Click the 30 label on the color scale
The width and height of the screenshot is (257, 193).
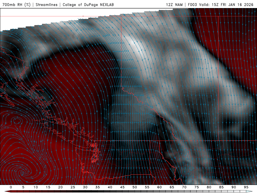[85, 187]
